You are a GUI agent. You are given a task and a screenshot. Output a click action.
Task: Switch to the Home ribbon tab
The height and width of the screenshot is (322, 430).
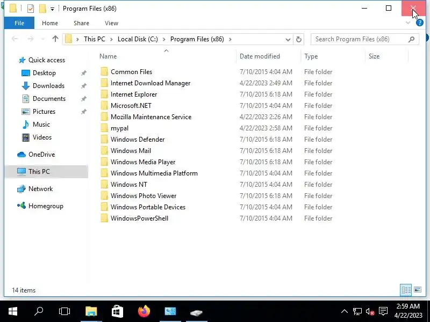point(50,23)
